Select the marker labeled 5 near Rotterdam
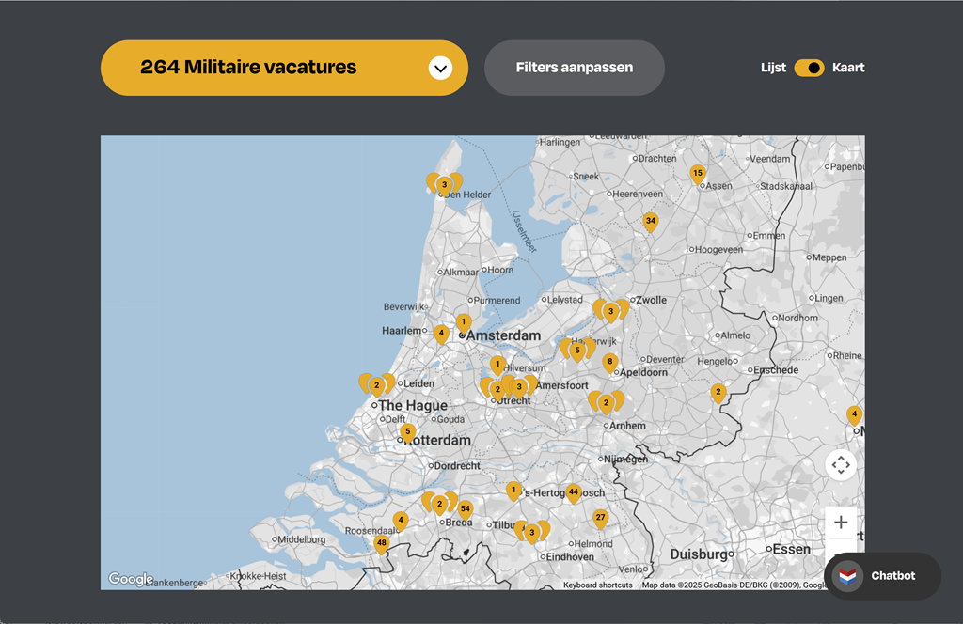Viewport: 963px width, 624px height. click(x=407, y=432)
